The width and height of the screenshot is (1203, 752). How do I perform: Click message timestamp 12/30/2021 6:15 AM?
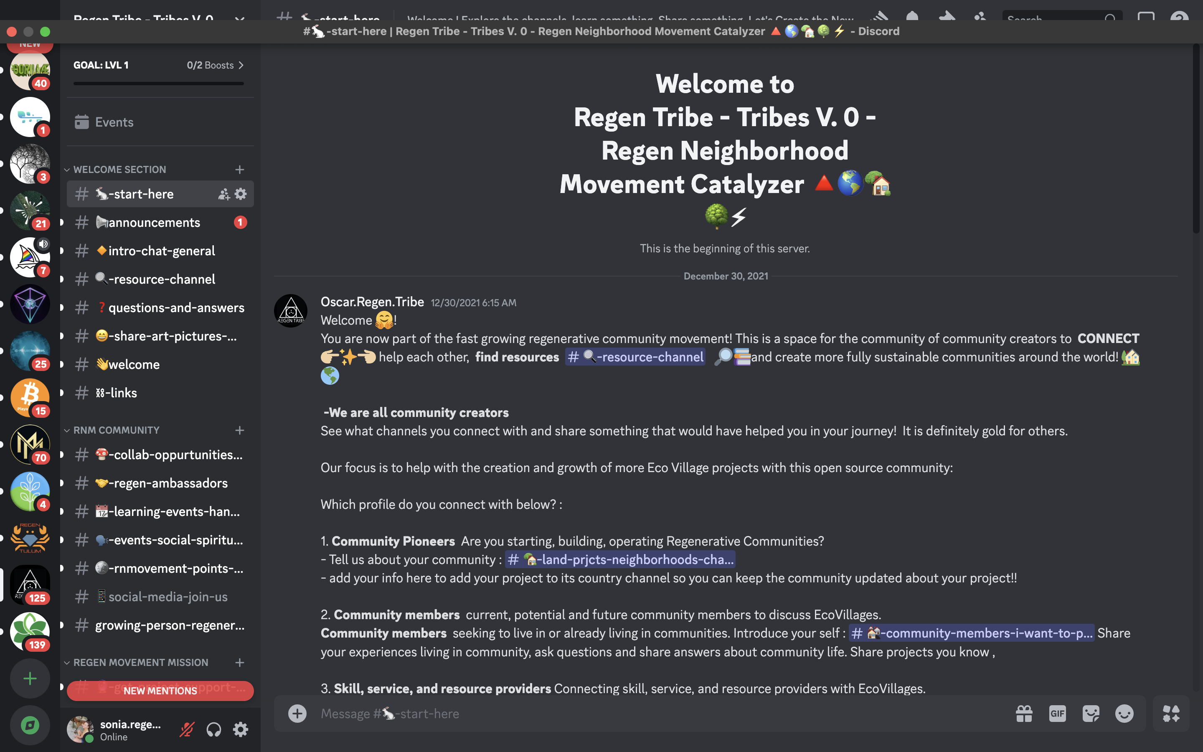[473, 303]
